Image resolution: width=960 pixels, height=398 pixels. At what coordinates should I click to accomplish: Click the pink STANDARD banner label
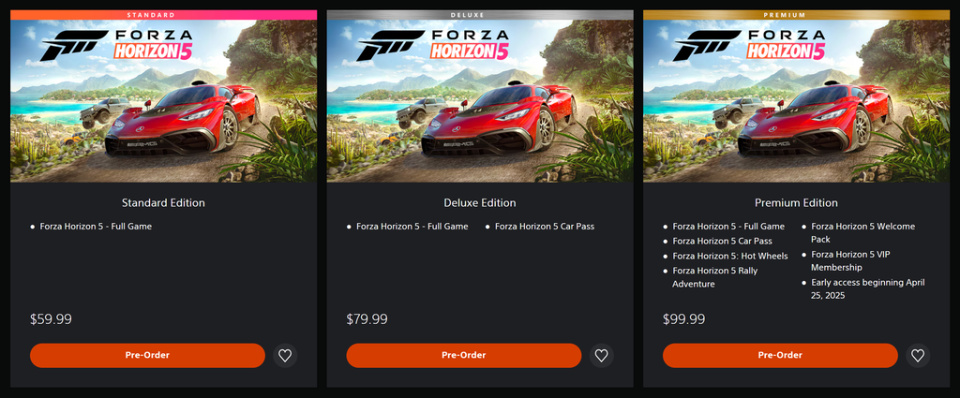pos(163,15)
